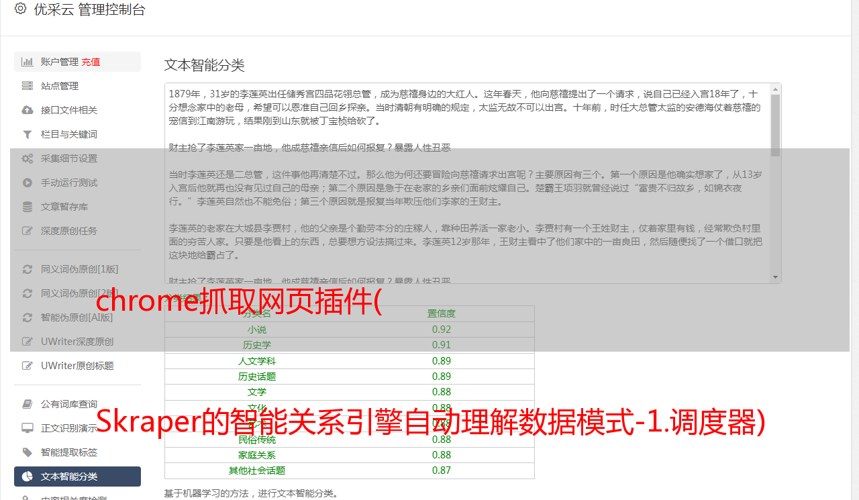Click the 0.92 confidence value

click(442, 330)
